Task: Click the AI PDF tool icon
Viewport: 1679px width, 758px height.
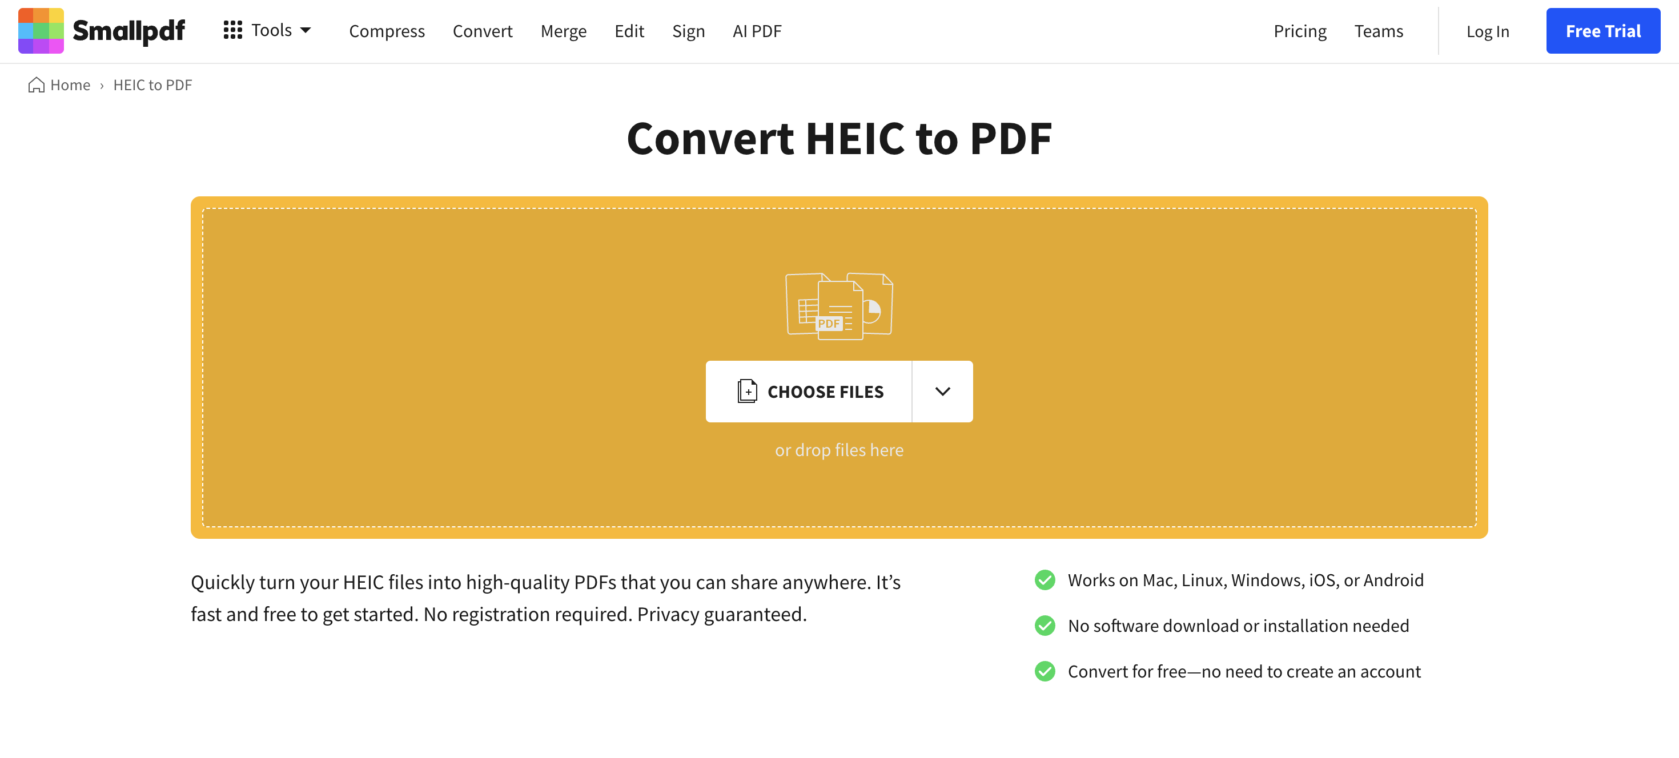Action: pyautogui.click(x=757, y=30)
